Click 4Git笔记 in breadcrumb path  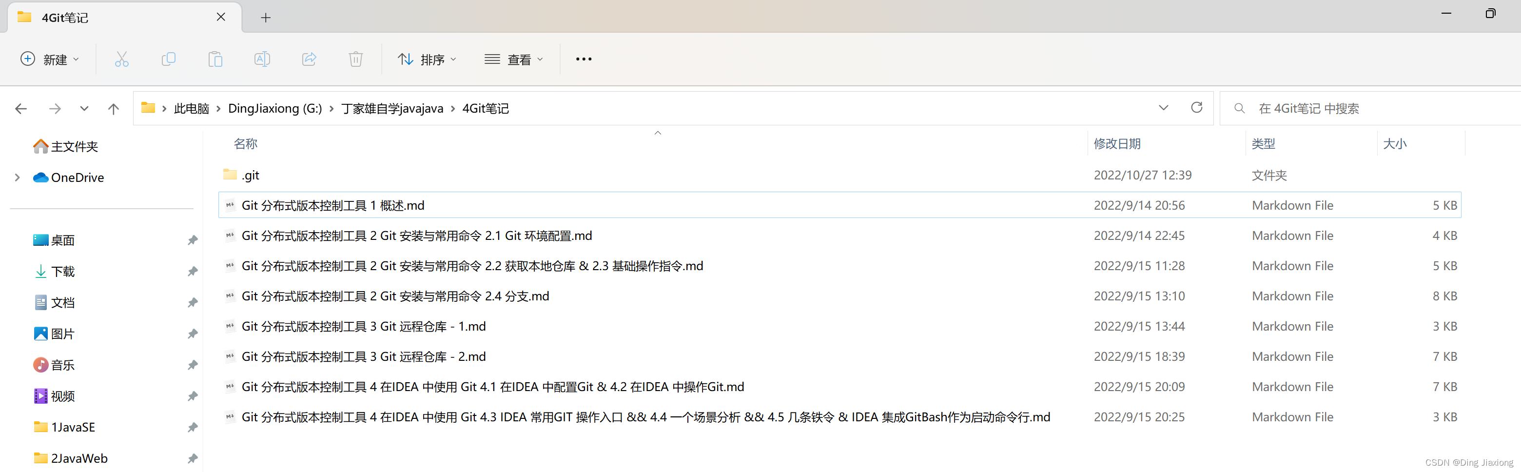[x=486, y=109]
